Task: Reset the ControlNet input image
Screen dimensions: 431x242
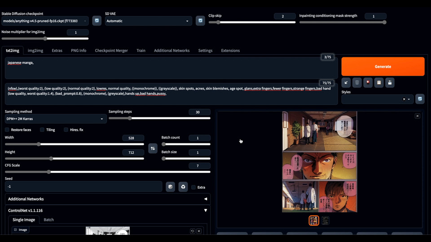Action: [x=193, y=231]
